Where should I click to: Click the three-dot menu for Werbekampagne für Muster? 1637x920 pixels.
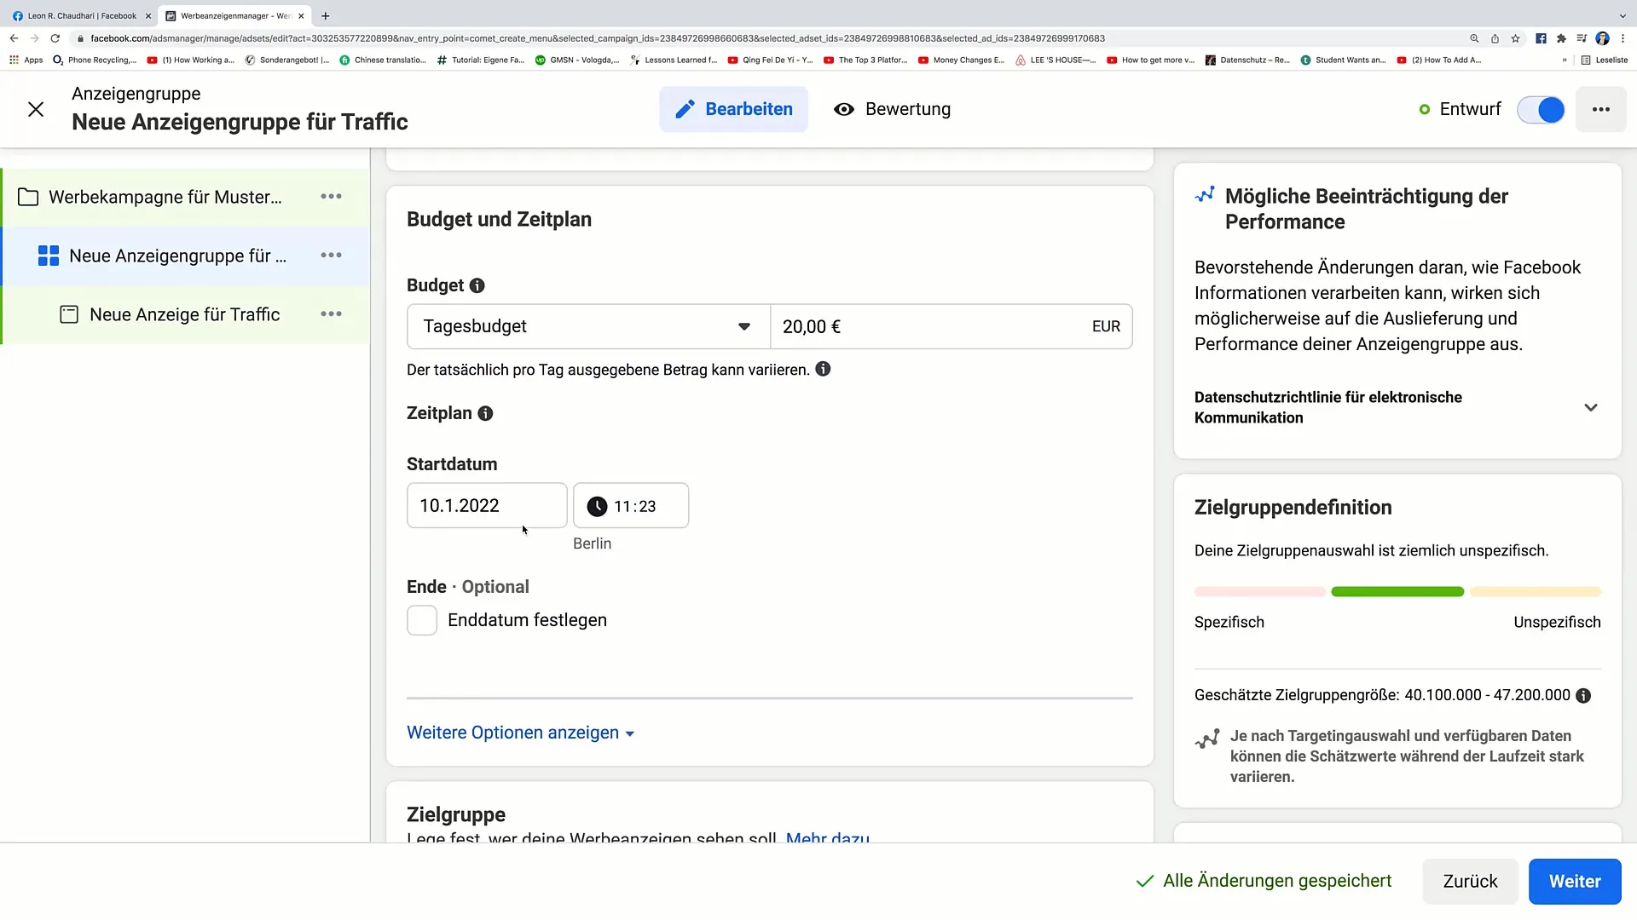pos(332,197)
